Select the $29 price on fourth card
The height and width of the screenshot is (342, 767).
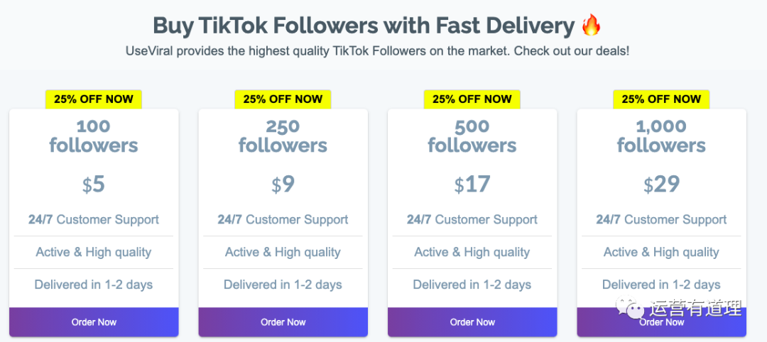point(661,184)
